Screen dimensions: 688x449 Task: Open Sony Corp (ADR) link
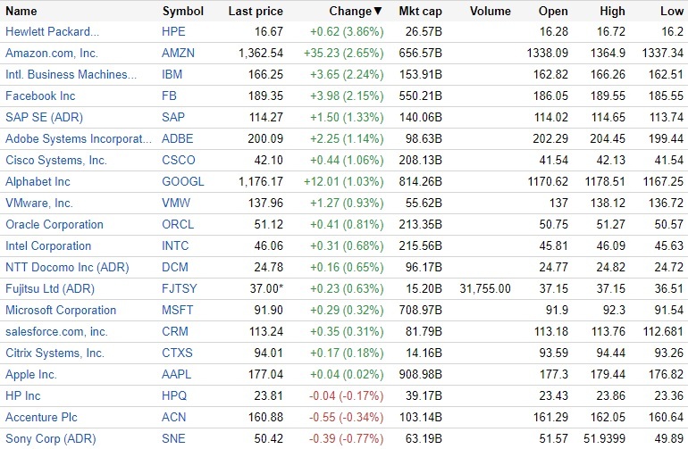(50, 438)
